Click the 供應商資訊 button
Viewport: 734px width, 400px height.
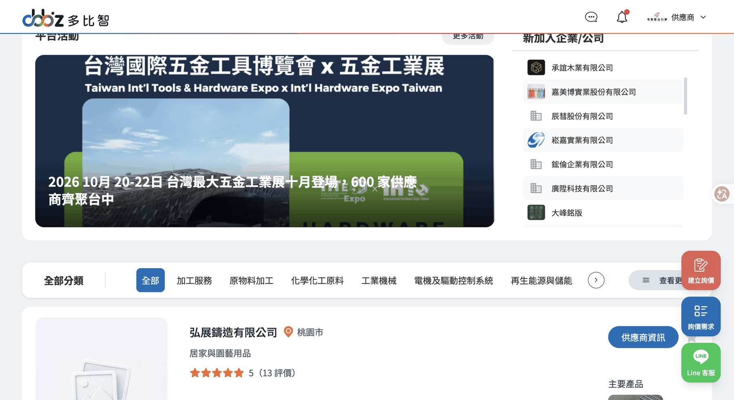[643, 337]
